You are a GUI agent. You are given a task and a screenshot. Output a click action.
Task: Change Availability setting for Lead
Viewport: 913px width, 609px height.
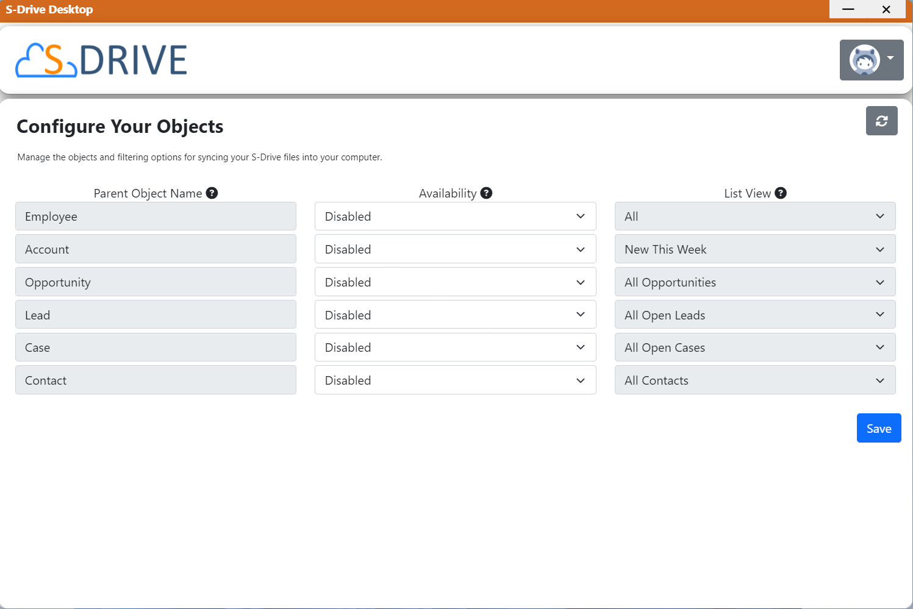pos(455,315)
